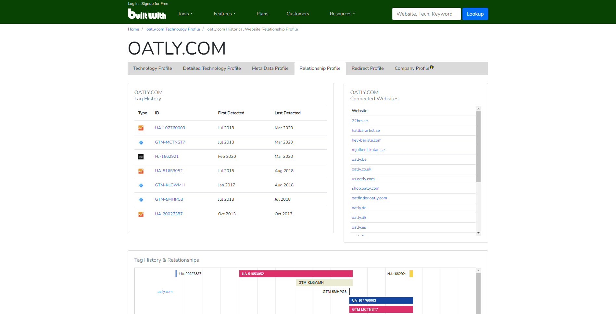Open connected website mjolkeniskolan.se

[x=368, y=150]
